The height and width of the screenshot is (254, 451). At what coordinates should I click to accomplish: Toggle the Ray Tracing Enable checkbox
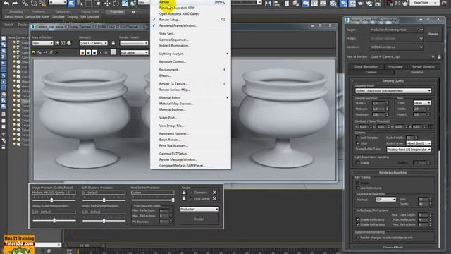[x=357, y=183]
